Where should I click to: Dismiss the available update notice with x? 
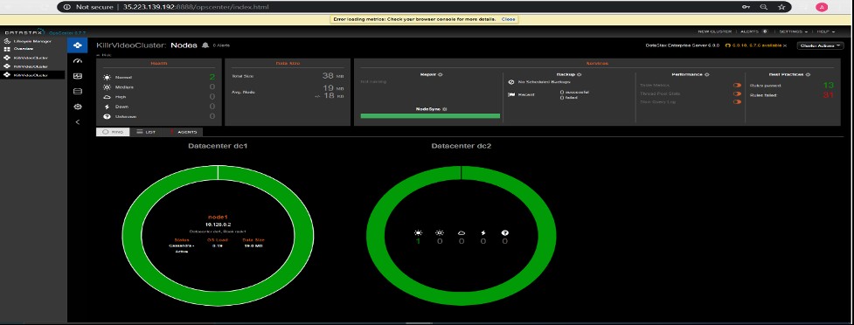point(785,45)
